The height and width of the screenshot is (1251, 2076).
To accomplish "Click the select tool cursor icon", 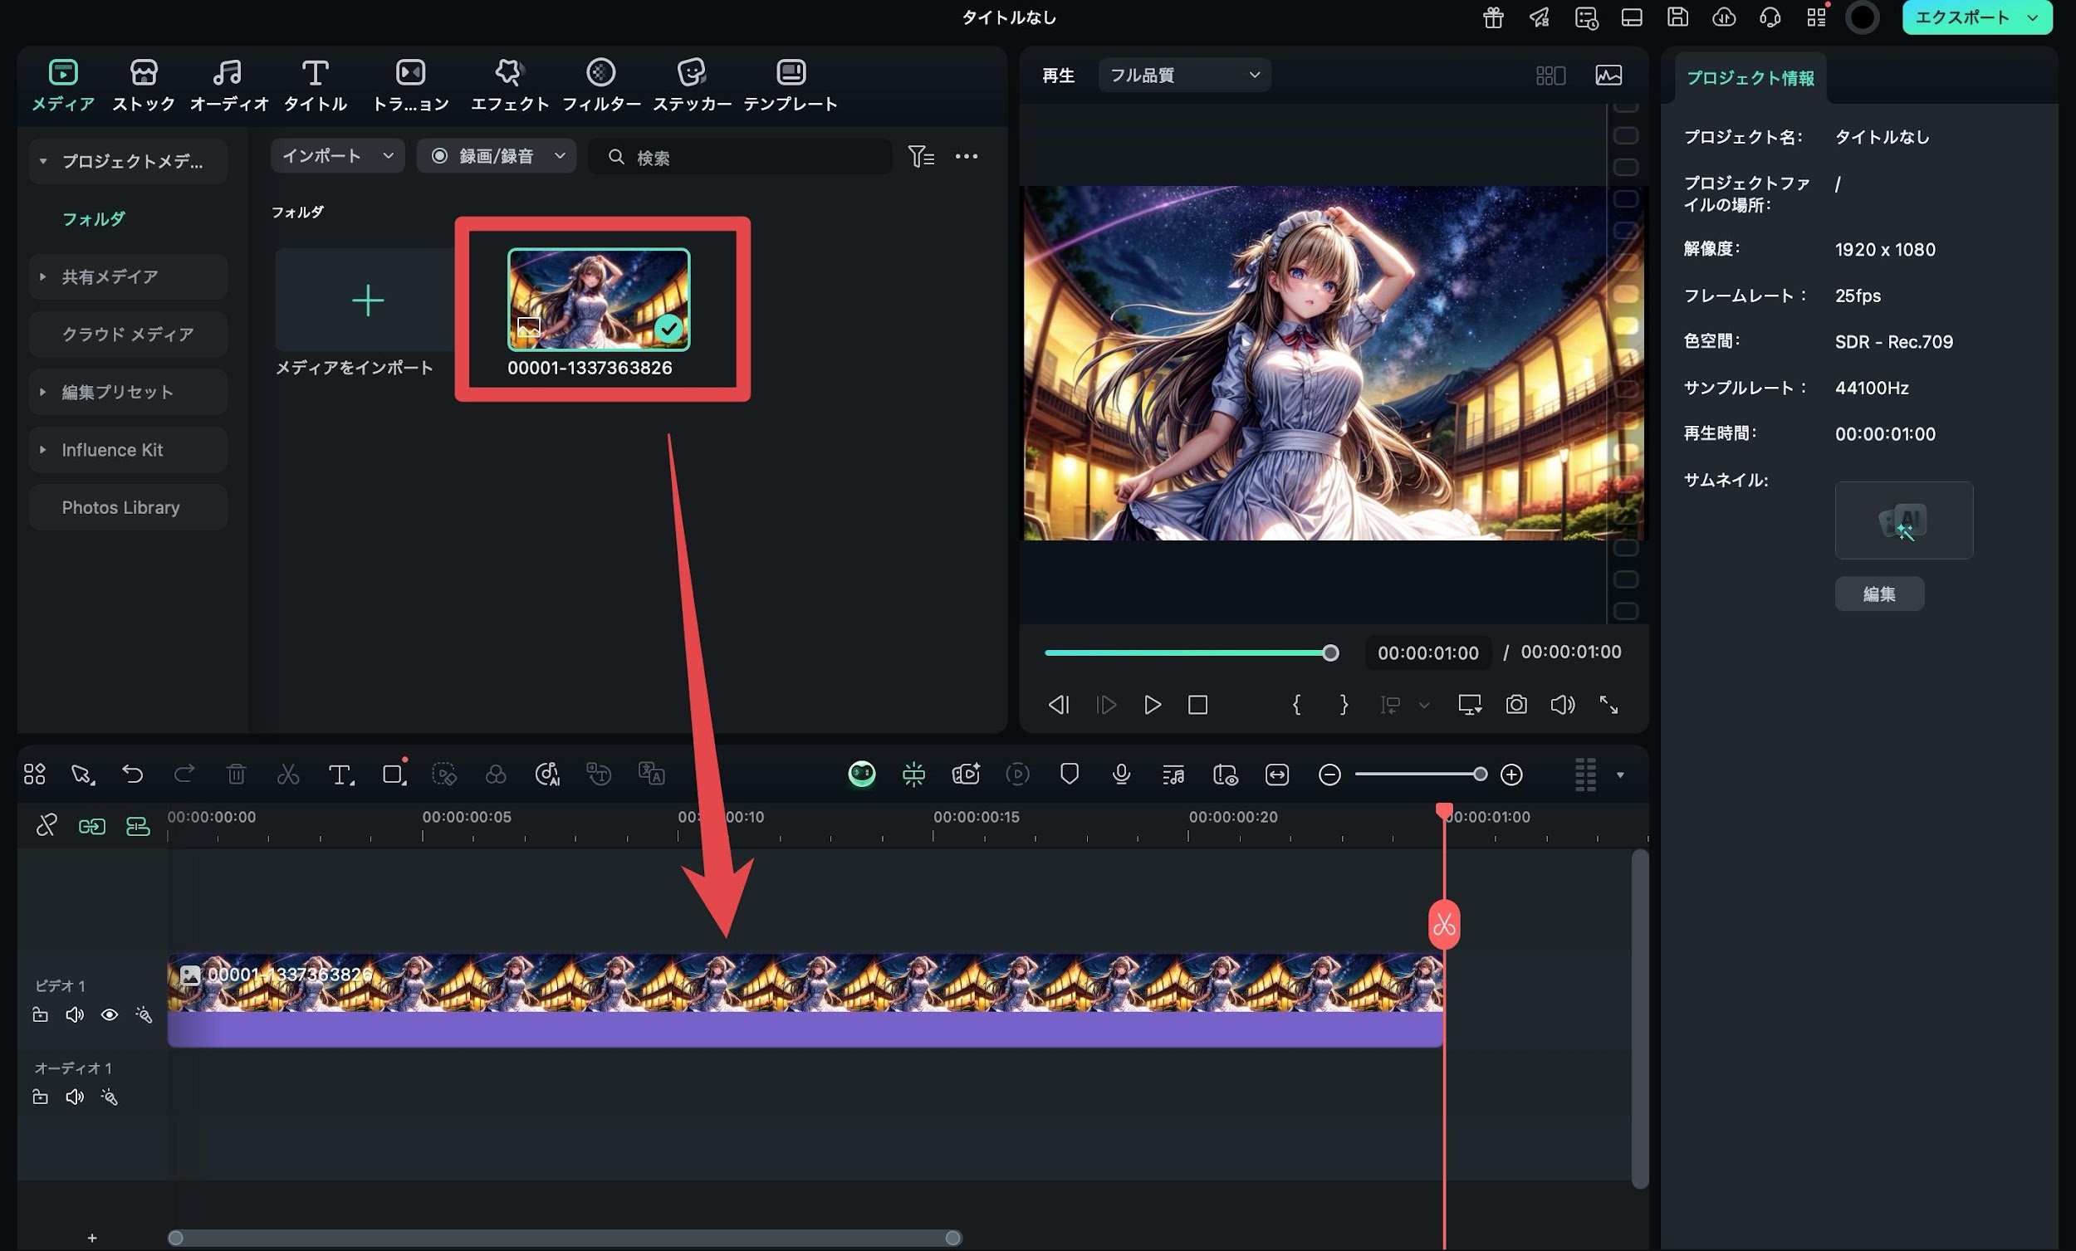I will 82,775.
